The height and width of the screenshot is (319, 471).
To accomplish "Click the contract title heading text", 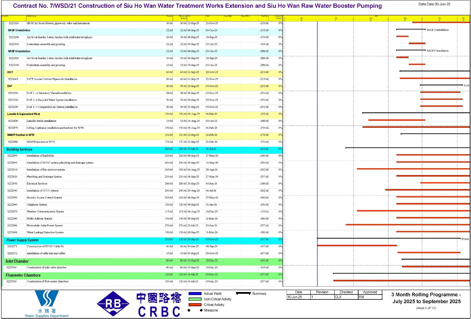I will click(x=197, y=6).
